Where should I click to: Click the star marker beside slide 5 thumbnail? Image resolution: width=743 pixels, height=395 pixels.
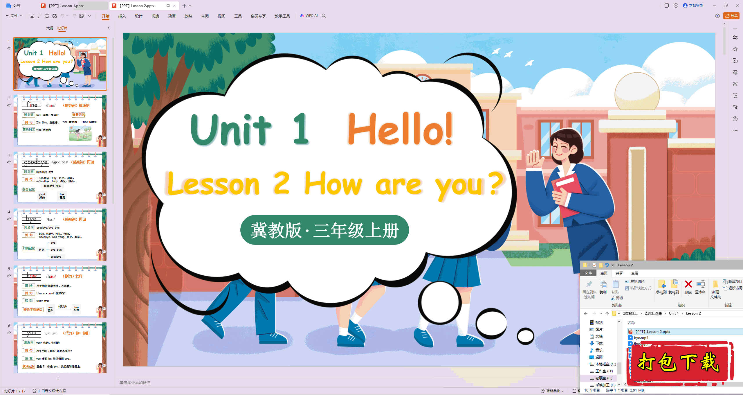[9, 276]
